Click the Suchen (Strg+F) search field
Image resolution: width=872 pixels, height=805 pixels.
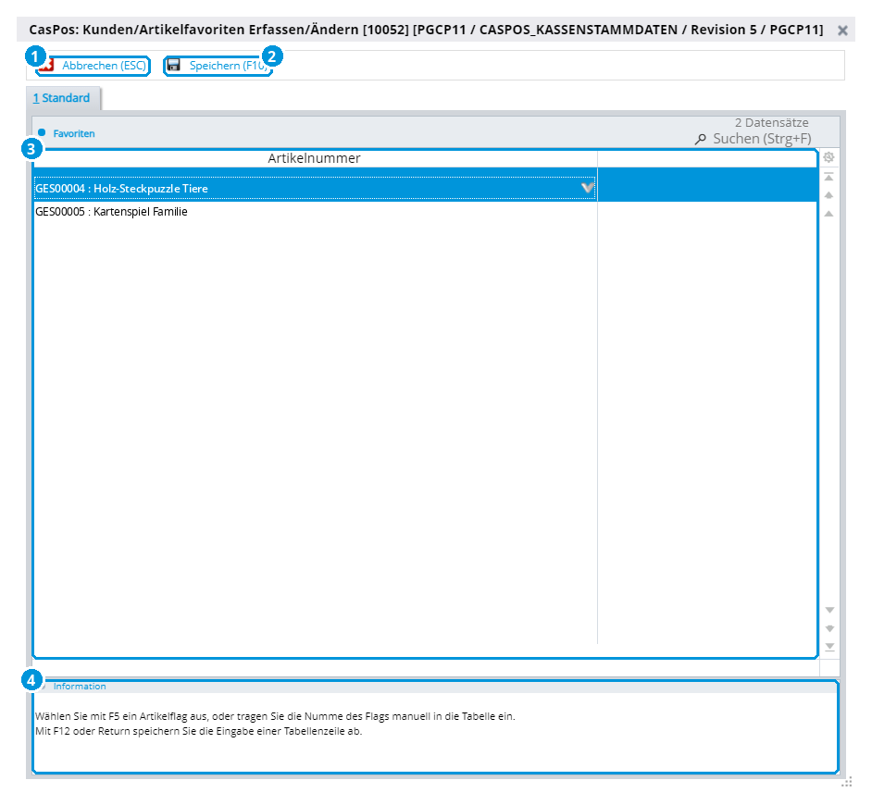tap(761, 139)
